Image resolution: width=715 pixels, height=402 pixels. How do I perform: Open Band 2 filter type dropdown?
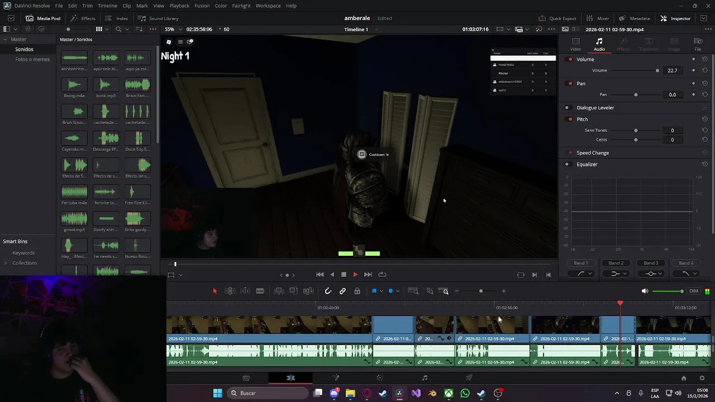(x=617, y=274)
